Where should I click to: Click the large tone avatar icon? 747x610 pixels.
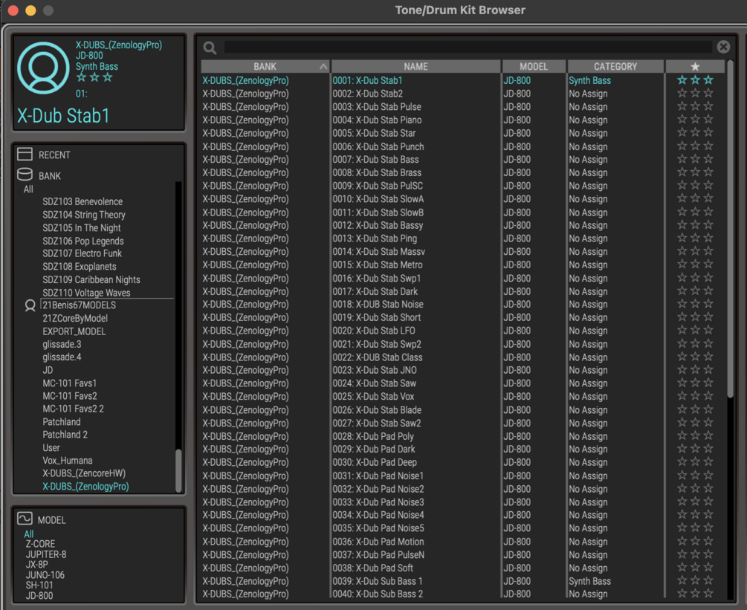click(43, 68)
